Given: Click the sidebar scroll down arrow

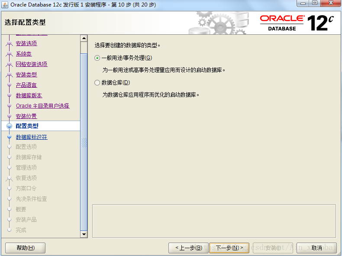Looking at the screenshot, I should [84, 234].
